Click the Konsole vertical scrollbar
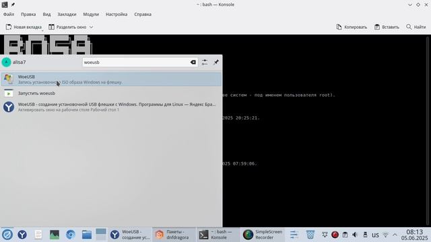The height and width of the screenshot is (242, 431). pos(428,130)
